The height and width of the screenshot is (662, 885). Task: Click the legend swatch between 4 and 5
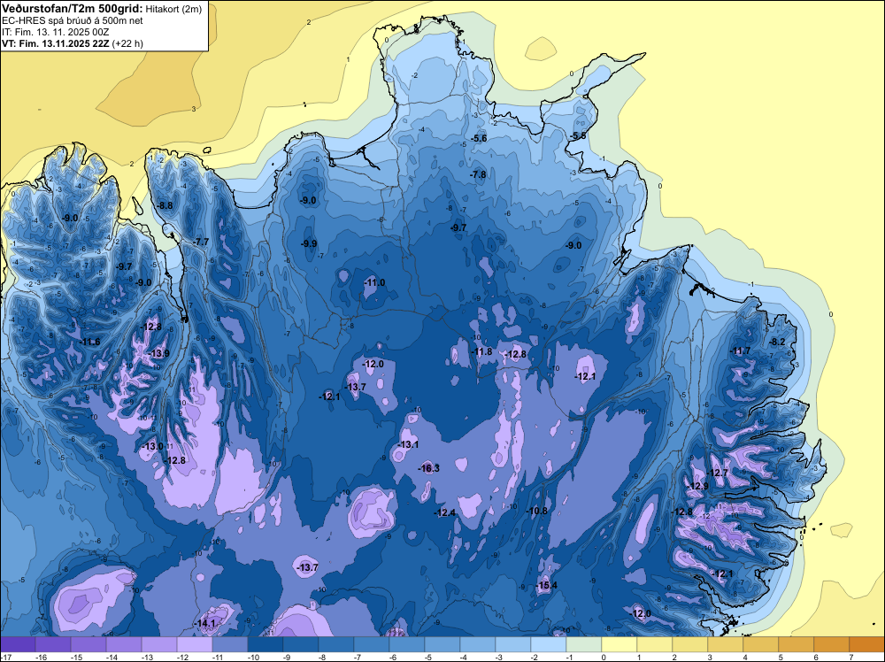(761, 644)
